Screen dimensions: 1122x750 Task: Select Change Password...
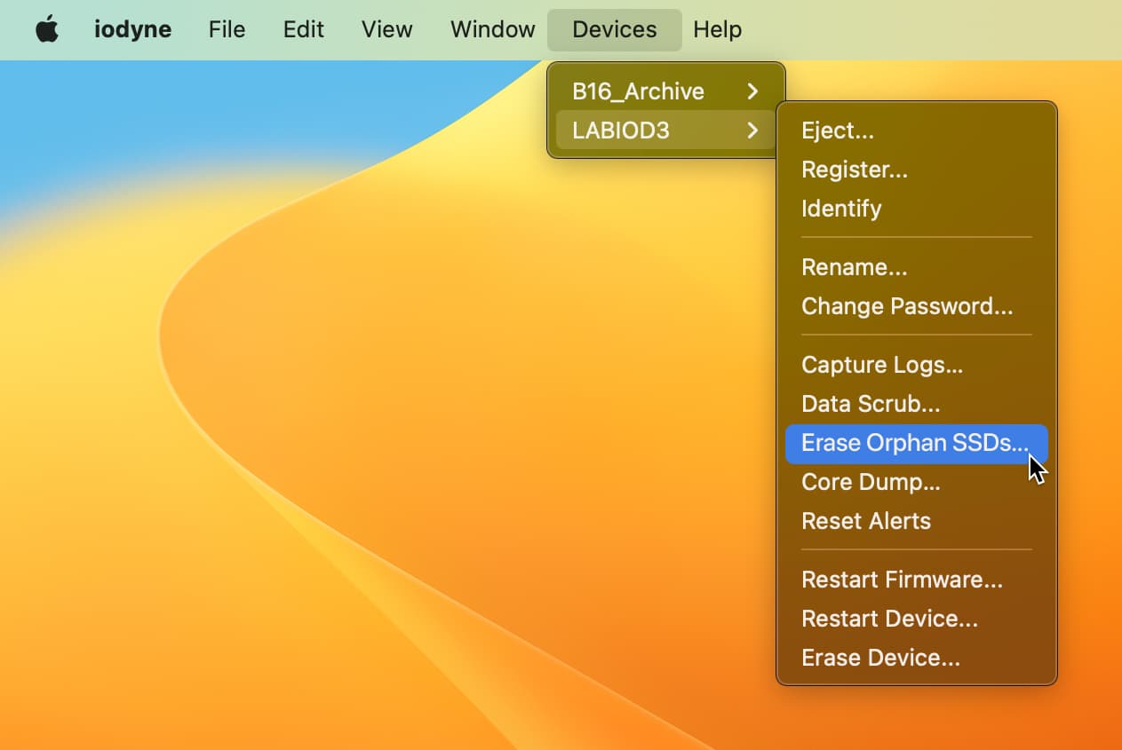(x=917, y=306)
